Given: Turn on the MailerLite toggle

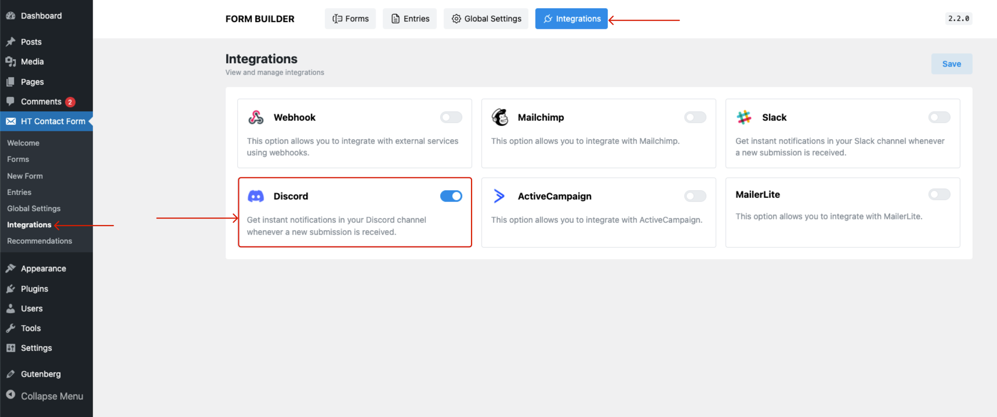Looking at the screenshot, I should pos(940,194).
